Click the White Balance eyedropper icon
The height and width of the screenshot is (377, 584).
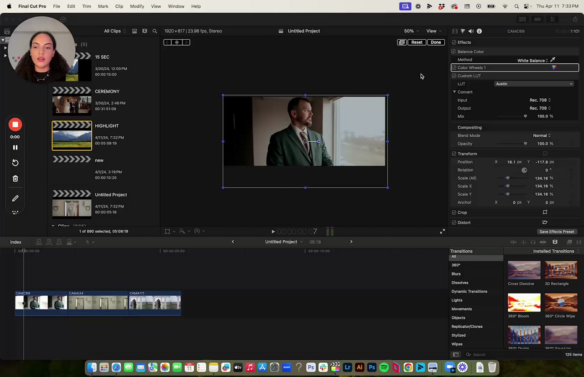tap(553, 60)
